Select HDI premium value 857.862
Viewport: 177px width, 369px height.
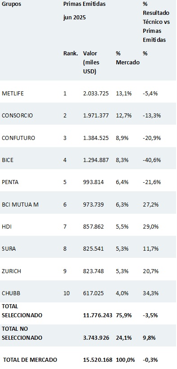tap(93, 227)
